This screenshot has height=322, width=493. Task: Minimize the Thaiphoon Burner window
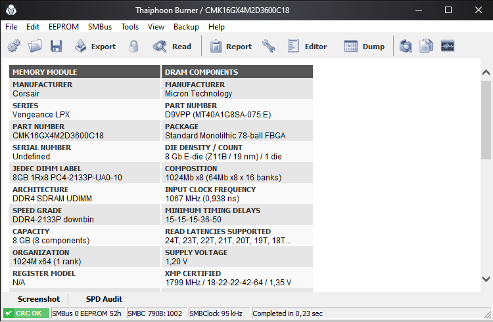click(419, 10)
